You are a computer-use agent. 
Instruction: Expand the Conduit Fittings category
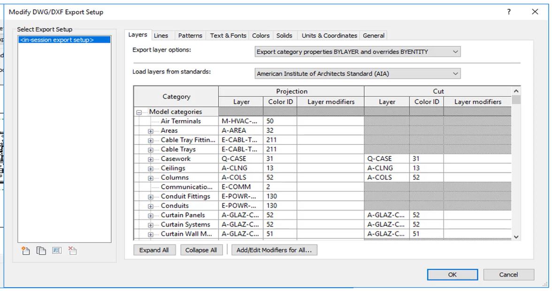[x=151, y=197]
